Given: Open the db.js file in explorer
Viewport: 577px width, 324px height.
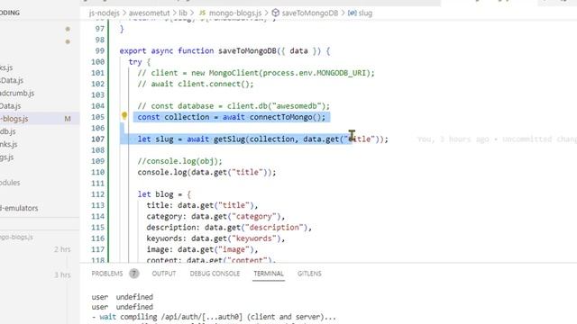Looking at the screenshot, I should coord(8,131).
